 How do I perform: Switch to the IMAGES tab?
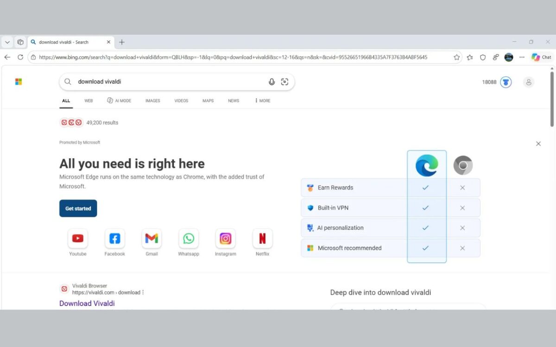152,101
